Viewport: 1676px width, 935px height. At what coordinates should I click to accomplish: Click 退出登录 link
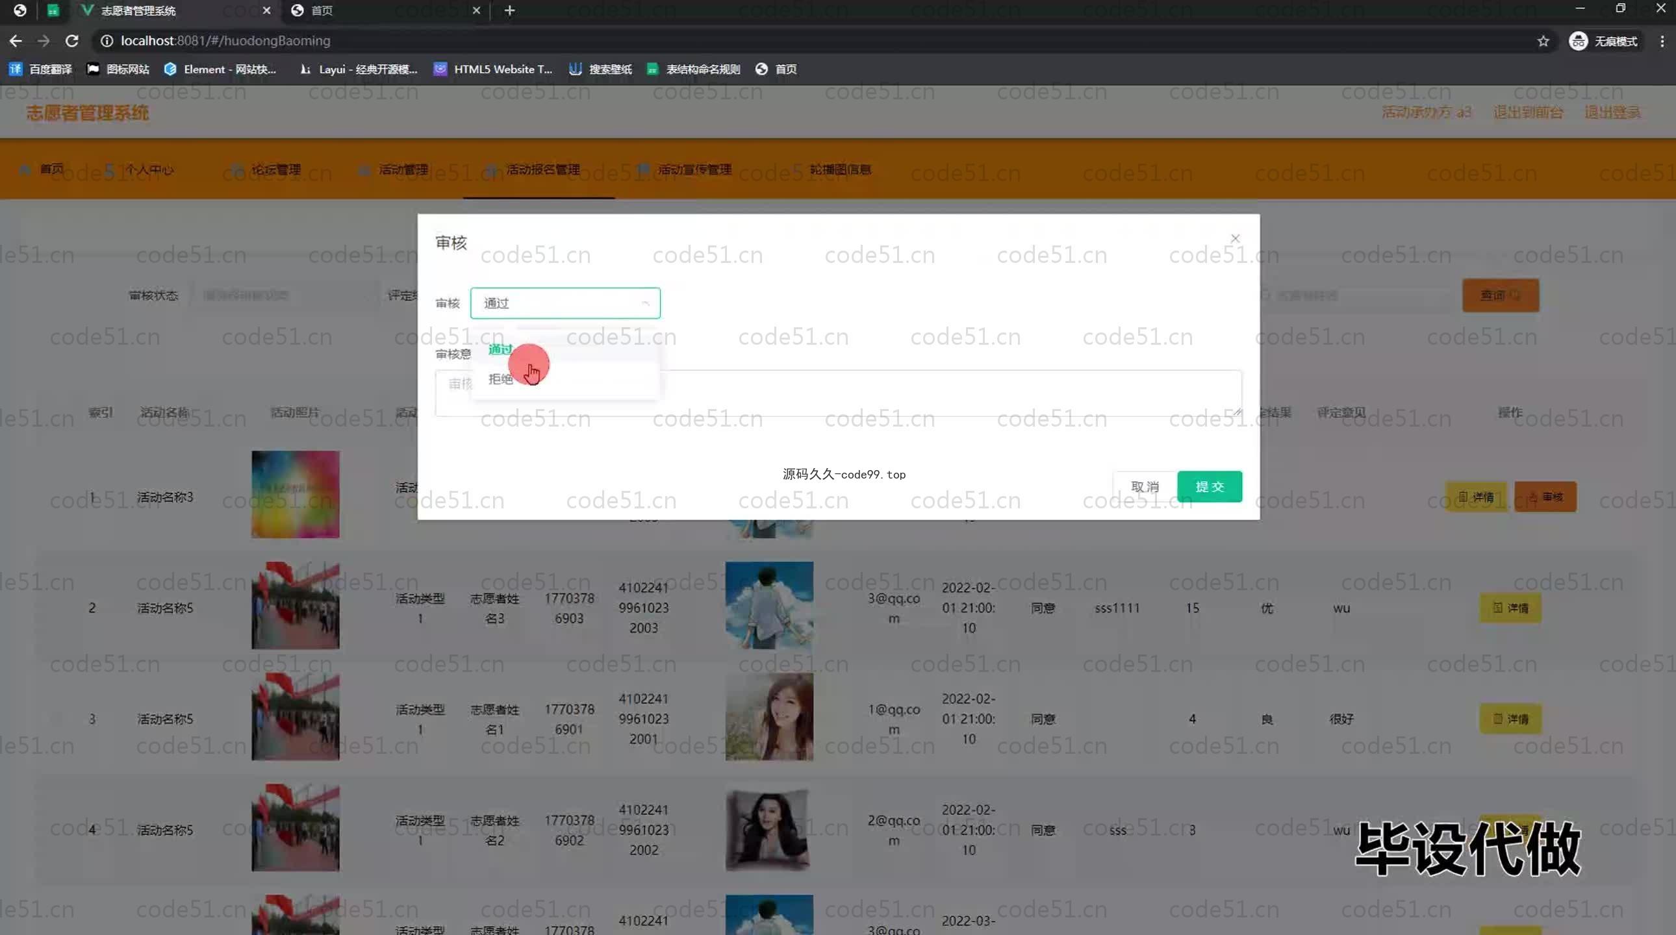(x=1612, y=112)
